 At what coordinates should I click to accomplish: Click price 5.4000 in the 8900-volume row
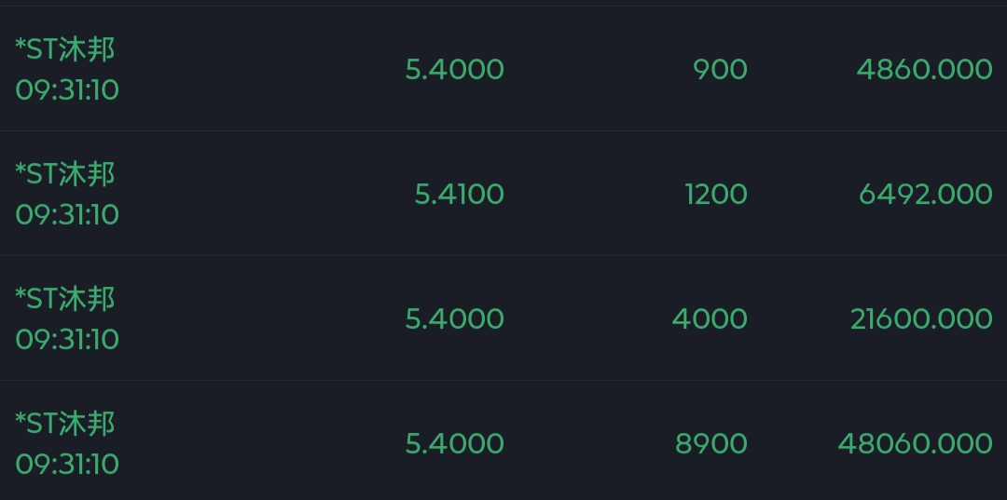click(x=454, y=444)
